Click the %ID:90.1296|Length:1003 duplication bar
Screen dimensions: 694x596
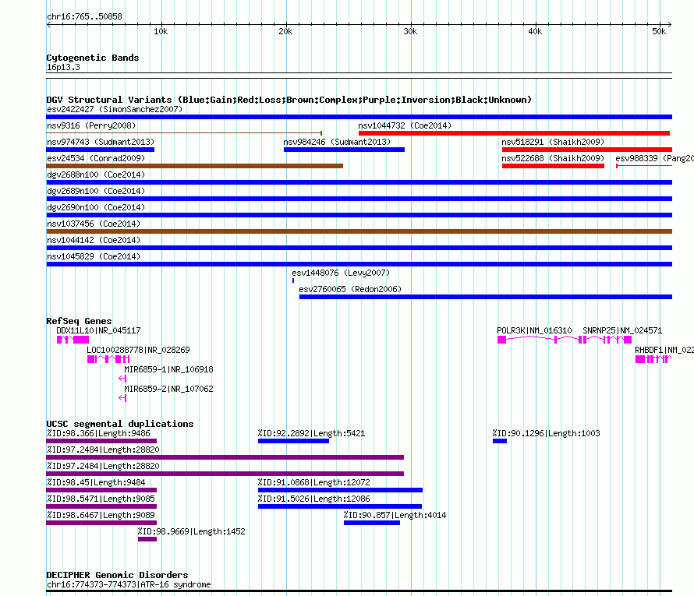point(500,441)
